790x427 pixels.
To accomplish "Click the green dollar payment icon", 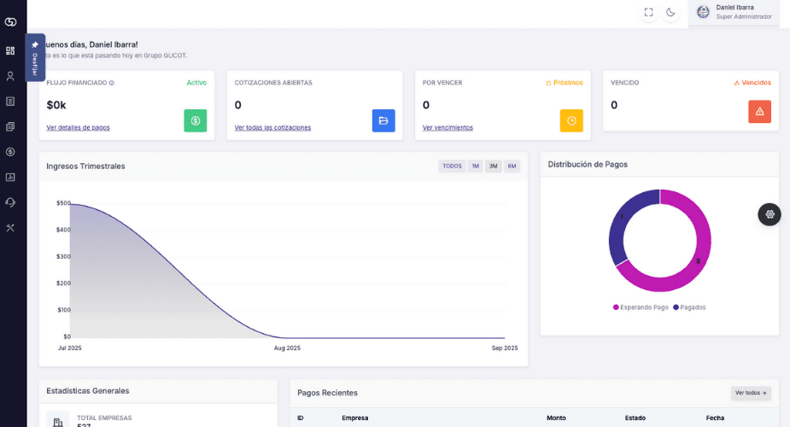I will click(195, 120).
